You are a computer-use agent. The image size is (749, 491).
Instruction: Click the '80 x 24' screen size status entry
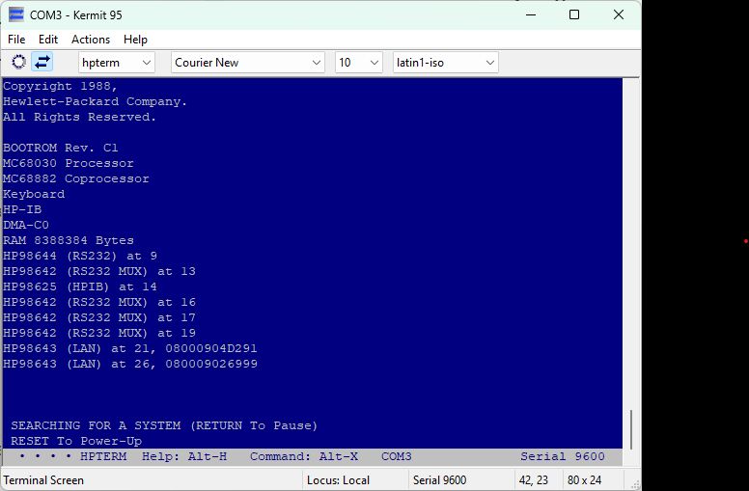click(x=584, y=480)
